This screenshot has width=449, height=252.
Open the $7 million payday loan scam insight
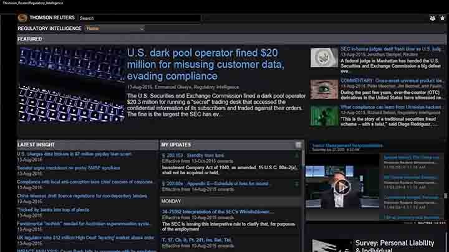click(74, 154)
